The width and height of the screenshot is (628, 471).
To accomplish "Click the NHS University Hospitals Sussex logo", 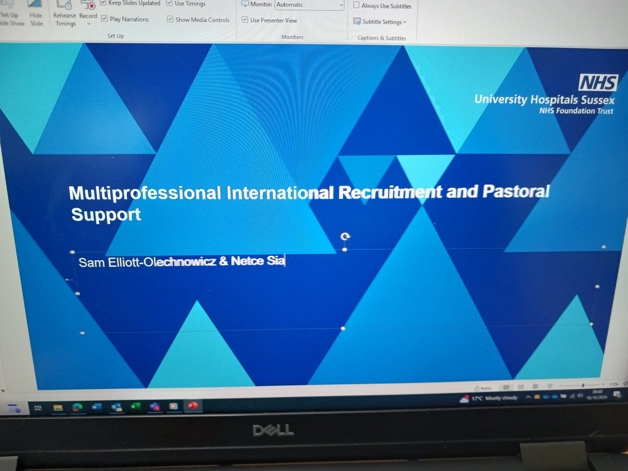I will pos(546,95).
